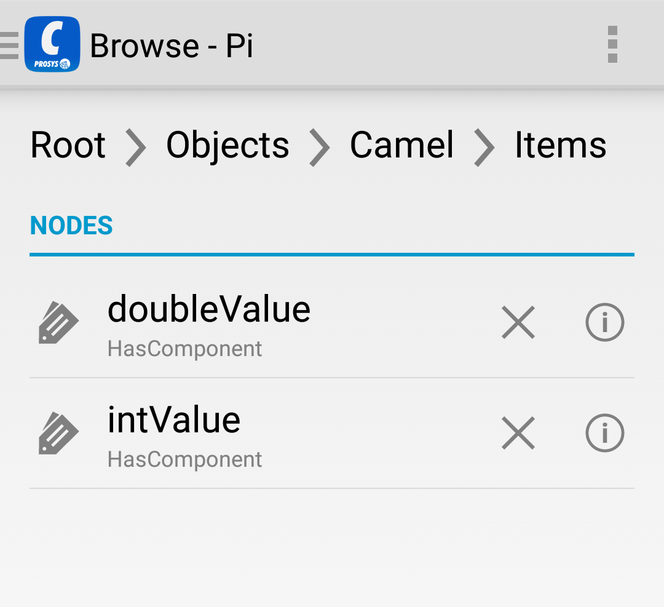
Task: Click the X icon on doubleValue row
Action: tap(518, 322)
